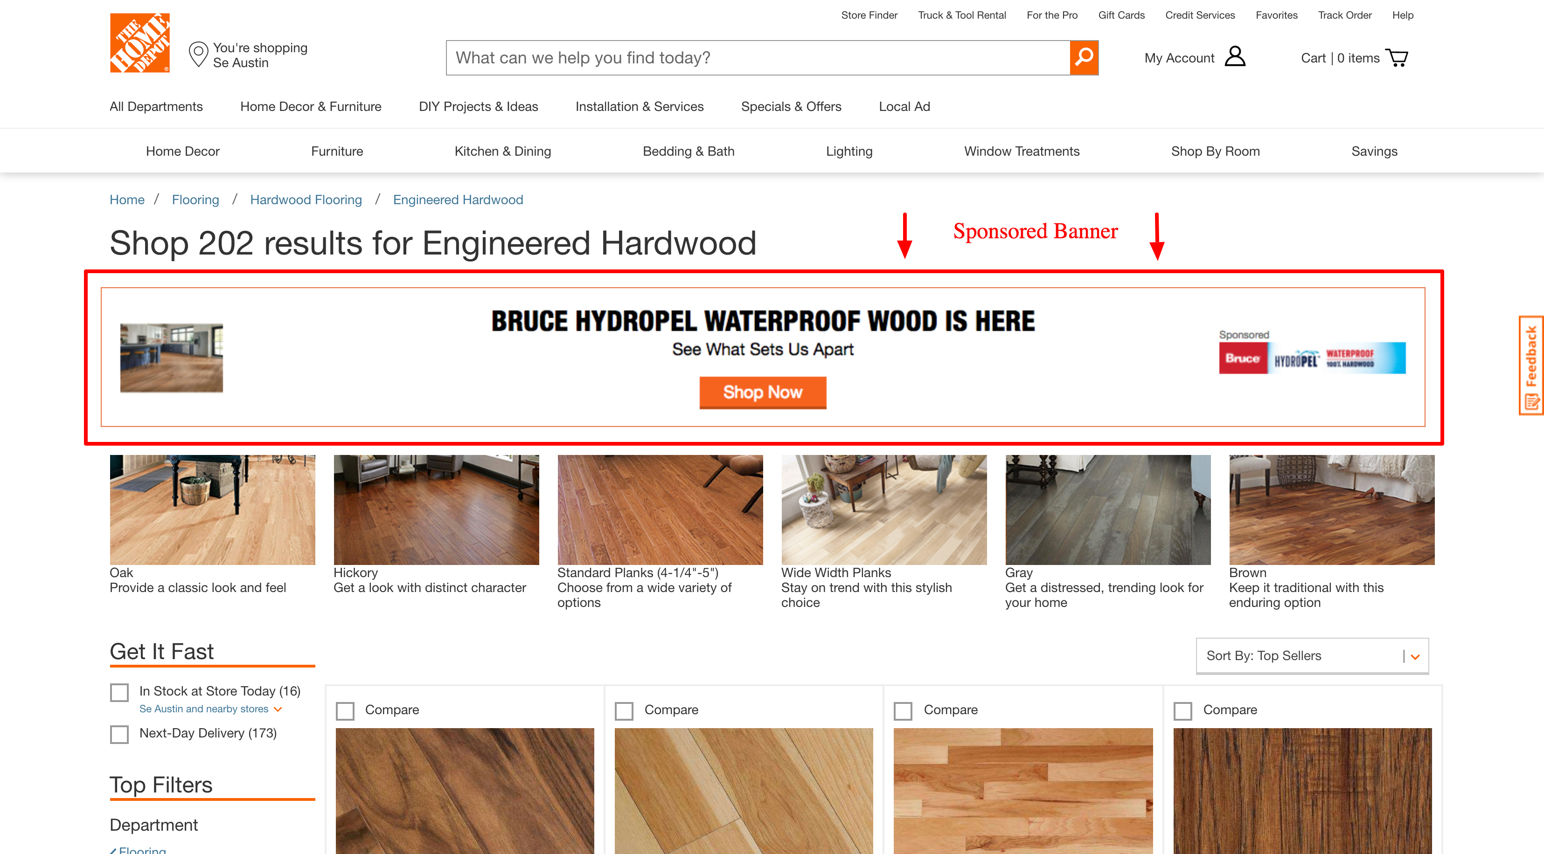Expand Se Austin and nearby stores
Image resolution: width=1544 pixels, height=854 pixels.
click(210, 709)
